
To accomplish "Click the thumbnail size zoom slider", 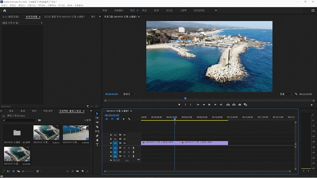I will pos(23,171).
